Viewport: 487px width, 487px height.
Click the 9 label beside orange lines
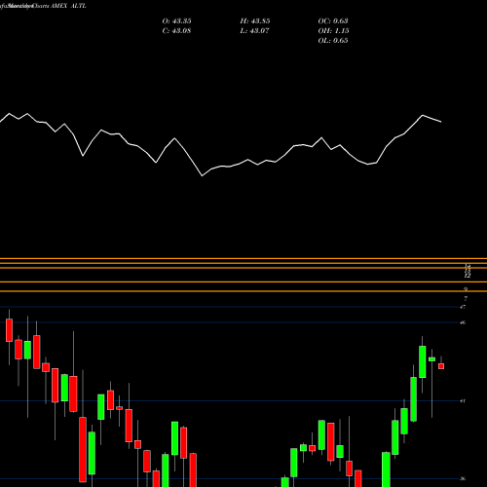point(466,288)
